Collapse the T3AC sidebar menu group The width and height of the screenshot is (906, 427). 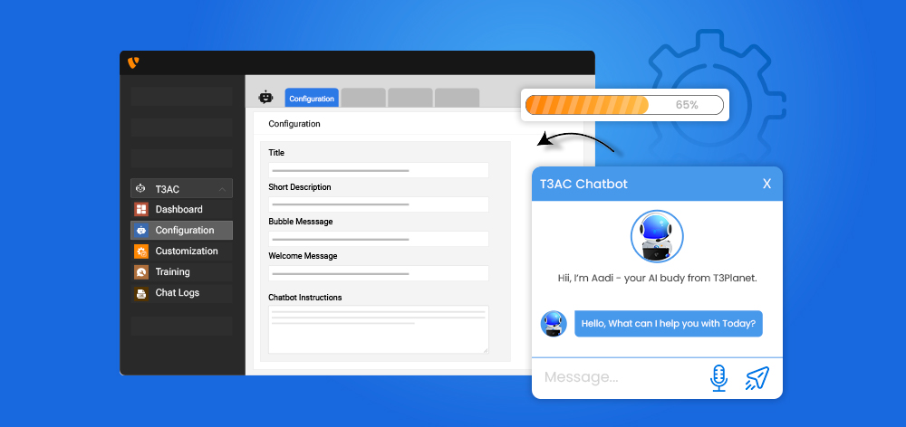pos(181,189)
